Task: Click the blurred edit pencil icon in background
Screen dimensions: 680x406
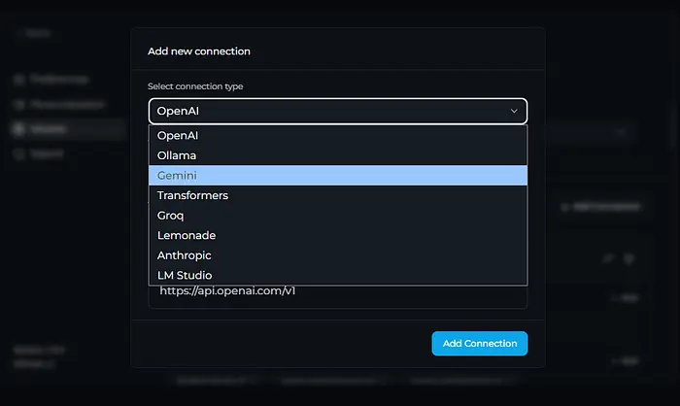Action: point(608,258)
